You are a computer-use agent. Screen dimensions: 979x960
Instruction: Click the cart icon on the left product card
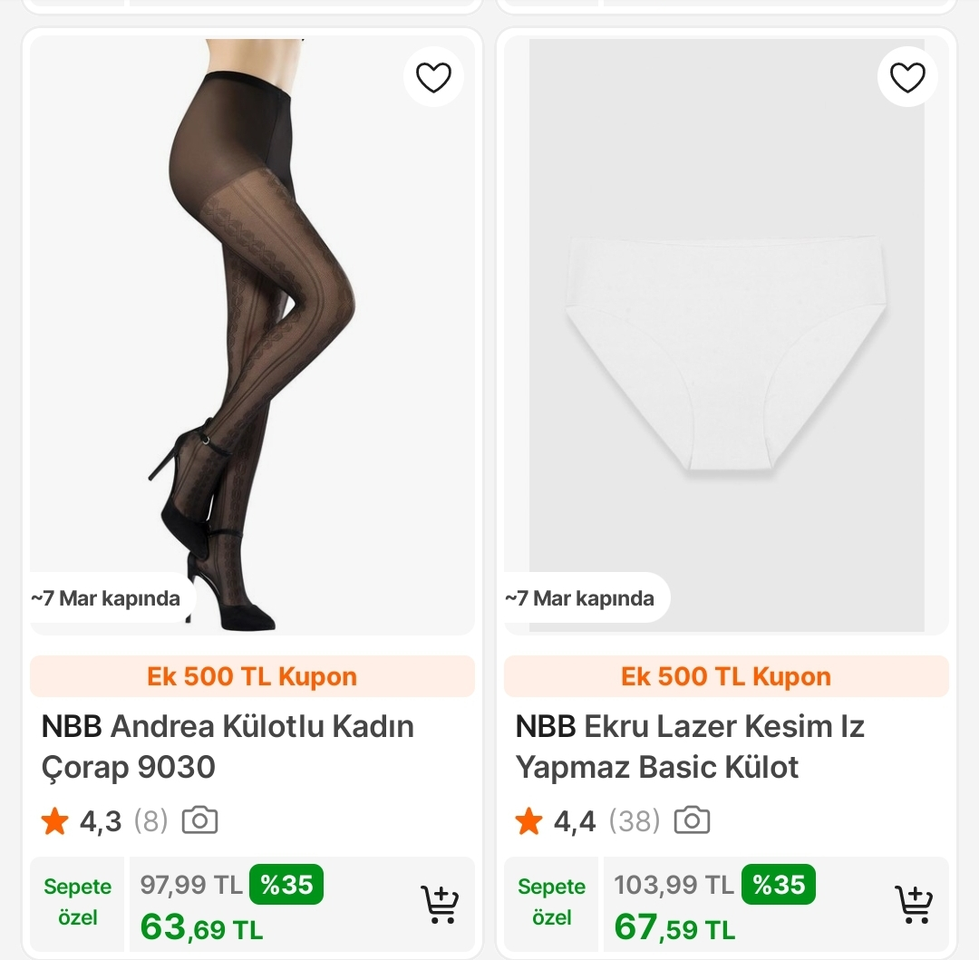(441, 904)
